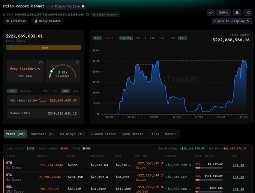Click ETH liquidation distance bar
Viewport: 255px width, 193px height.
pyautogui.click(x=209, y=167)
